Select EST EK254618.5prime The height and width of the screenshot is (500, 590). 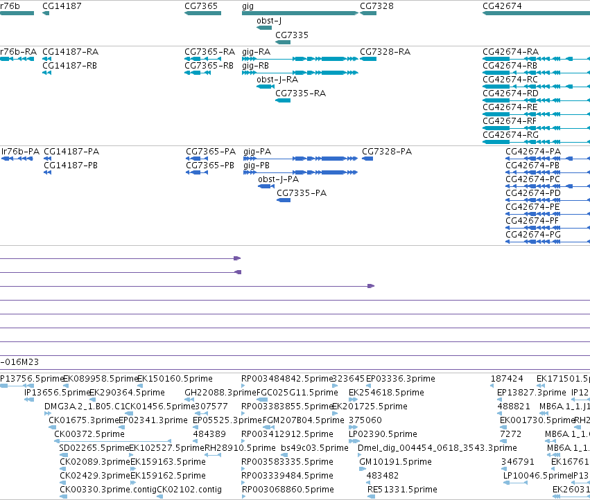click(386, 393)
